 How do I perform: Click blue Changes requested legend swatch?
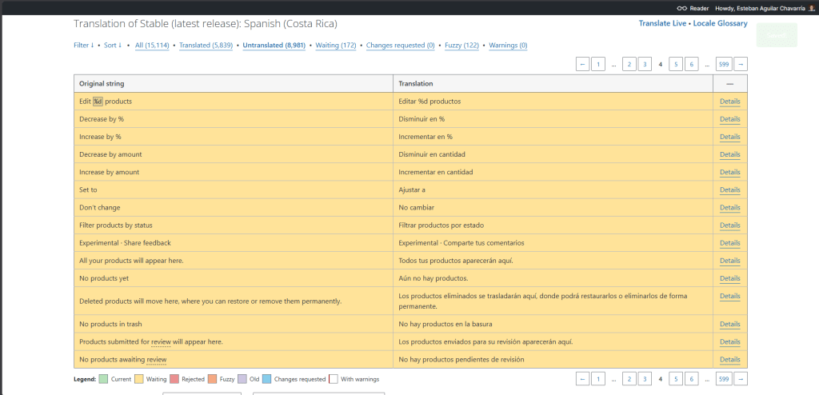pos(267,379)
